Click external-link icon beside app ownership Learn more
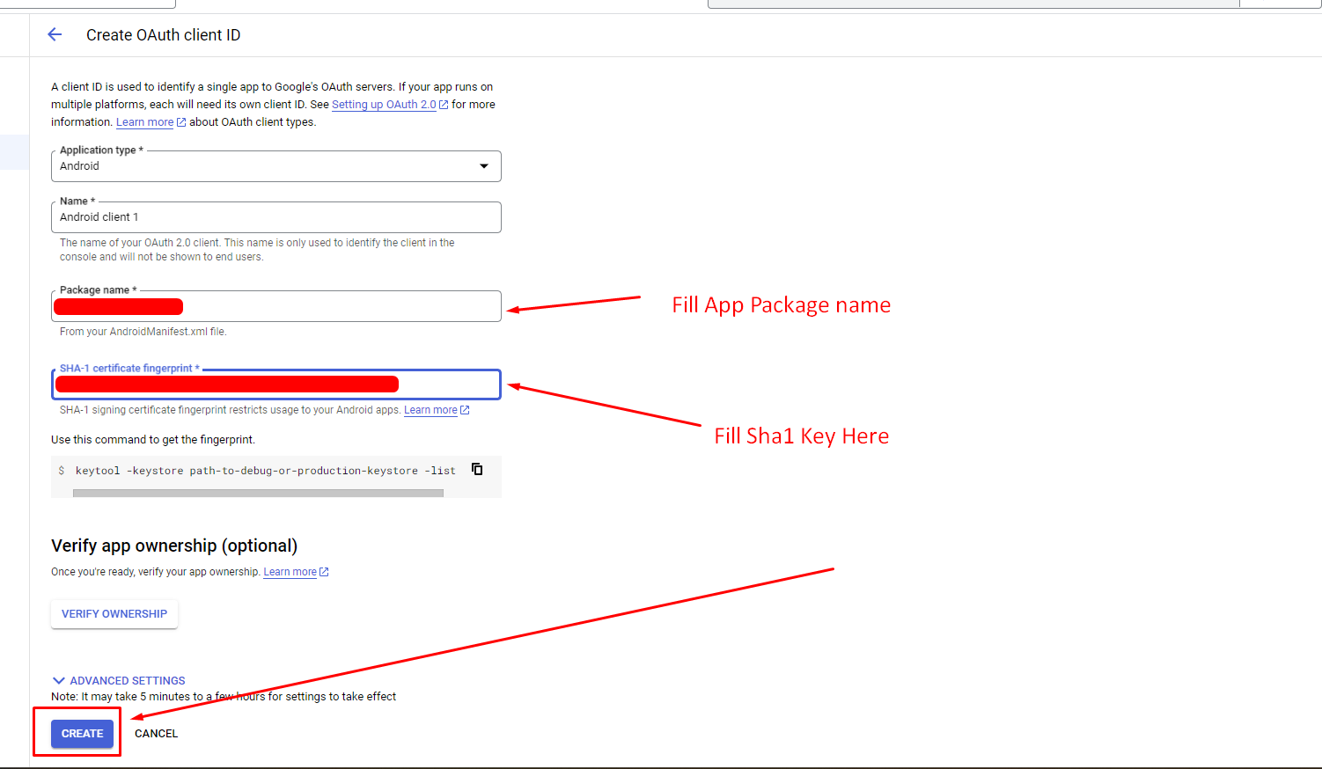Screen dimensions: 1322x769 tap(324, 572)
